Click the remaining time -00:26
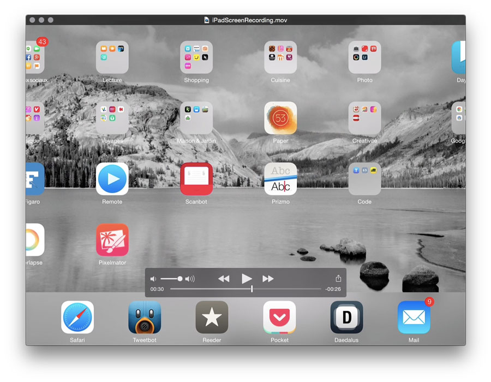The height and width of the screenshot is (382, 491). [x=333, y=289]
